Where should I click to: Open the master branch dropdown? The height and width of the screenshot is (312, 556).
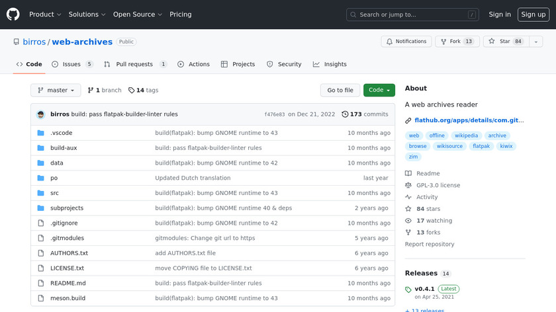tap(56, 91)
